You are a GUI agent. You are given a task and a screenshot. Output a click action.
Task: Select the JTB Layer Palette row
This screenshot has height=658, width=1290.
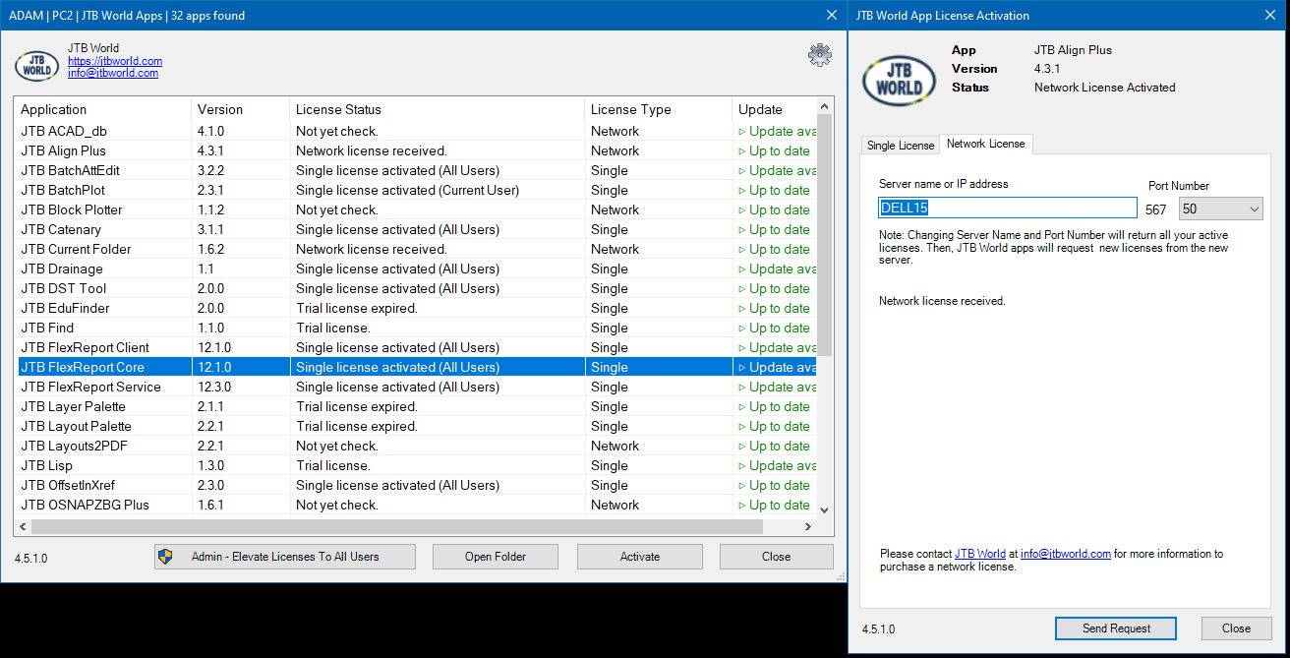(x=416, y=406)
